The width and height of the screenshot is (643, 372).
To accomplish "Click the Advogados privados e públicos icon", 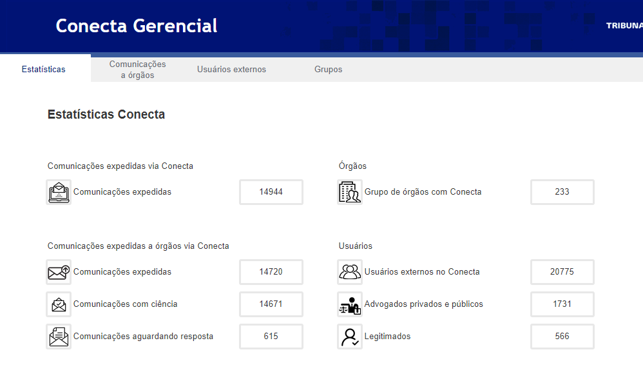I will [x=349, y=304].
